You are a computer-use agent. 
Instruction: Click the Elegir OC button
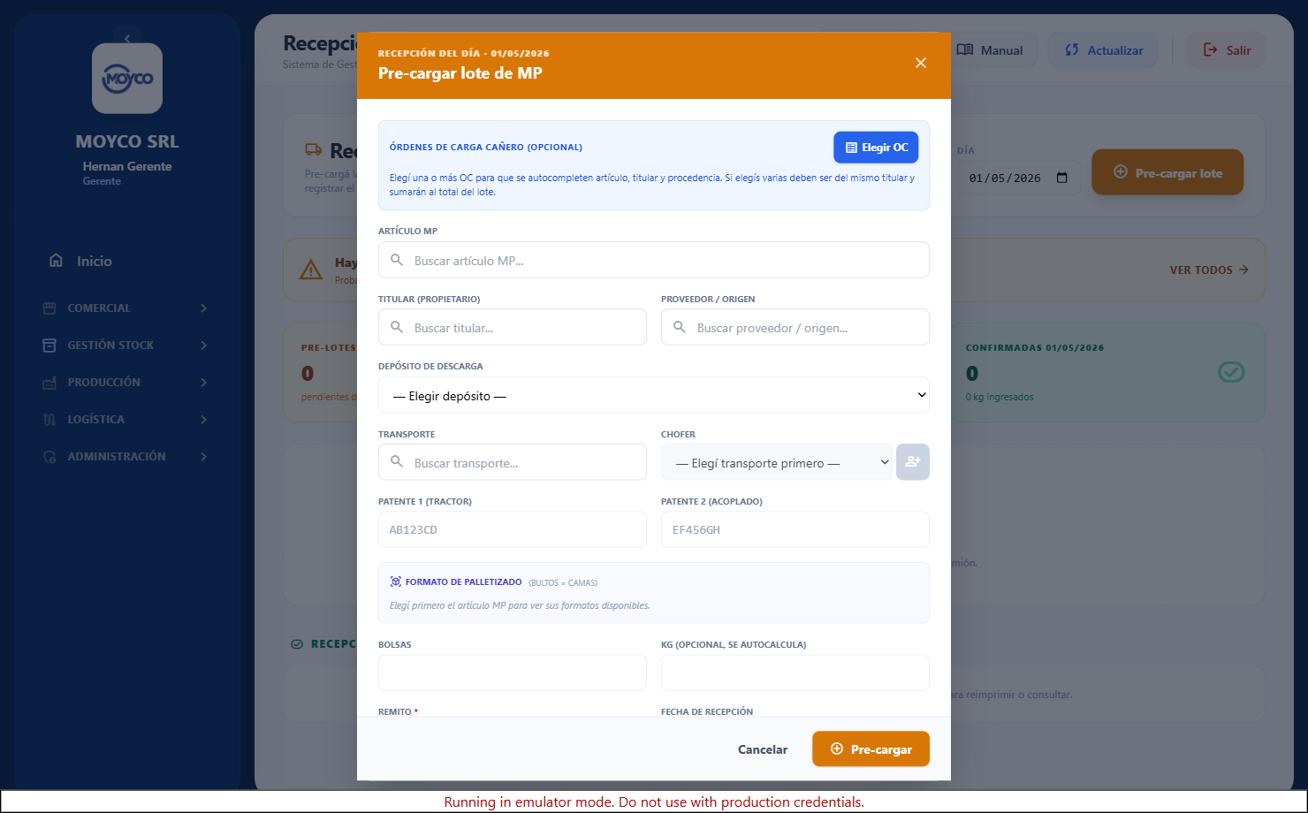876,148
